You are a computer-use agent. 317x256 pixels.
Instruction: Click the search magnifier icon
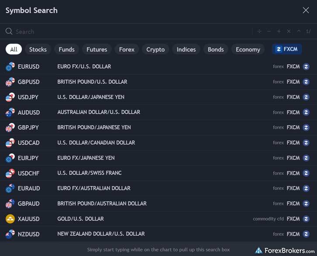(9, 31)
